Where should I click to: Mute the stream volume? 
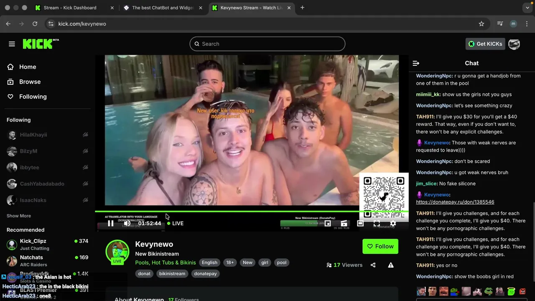127,223
